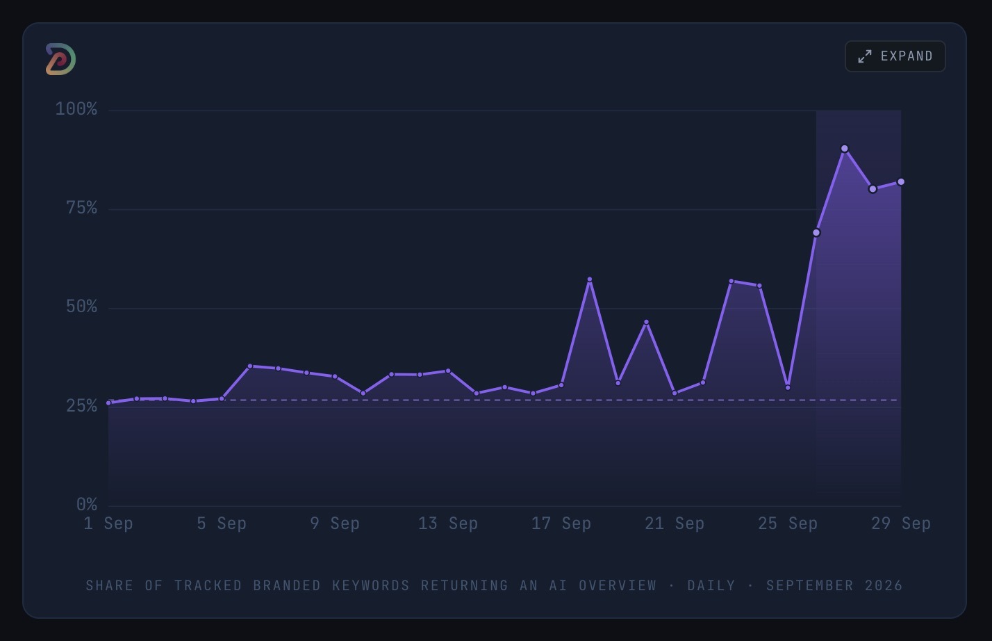
Task: Click the "100%" y-axis label
Action: tap(76, 110)
